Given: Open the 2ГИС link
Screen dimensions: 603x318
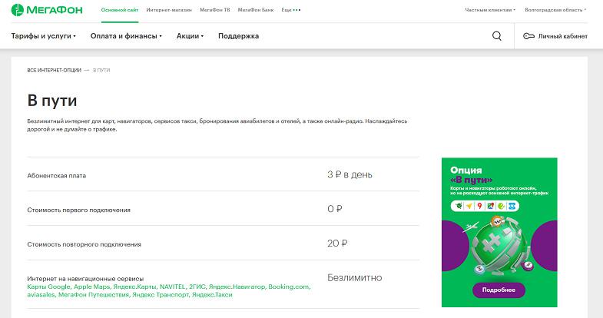Looking at the screenshot, I should click(197, 287).
